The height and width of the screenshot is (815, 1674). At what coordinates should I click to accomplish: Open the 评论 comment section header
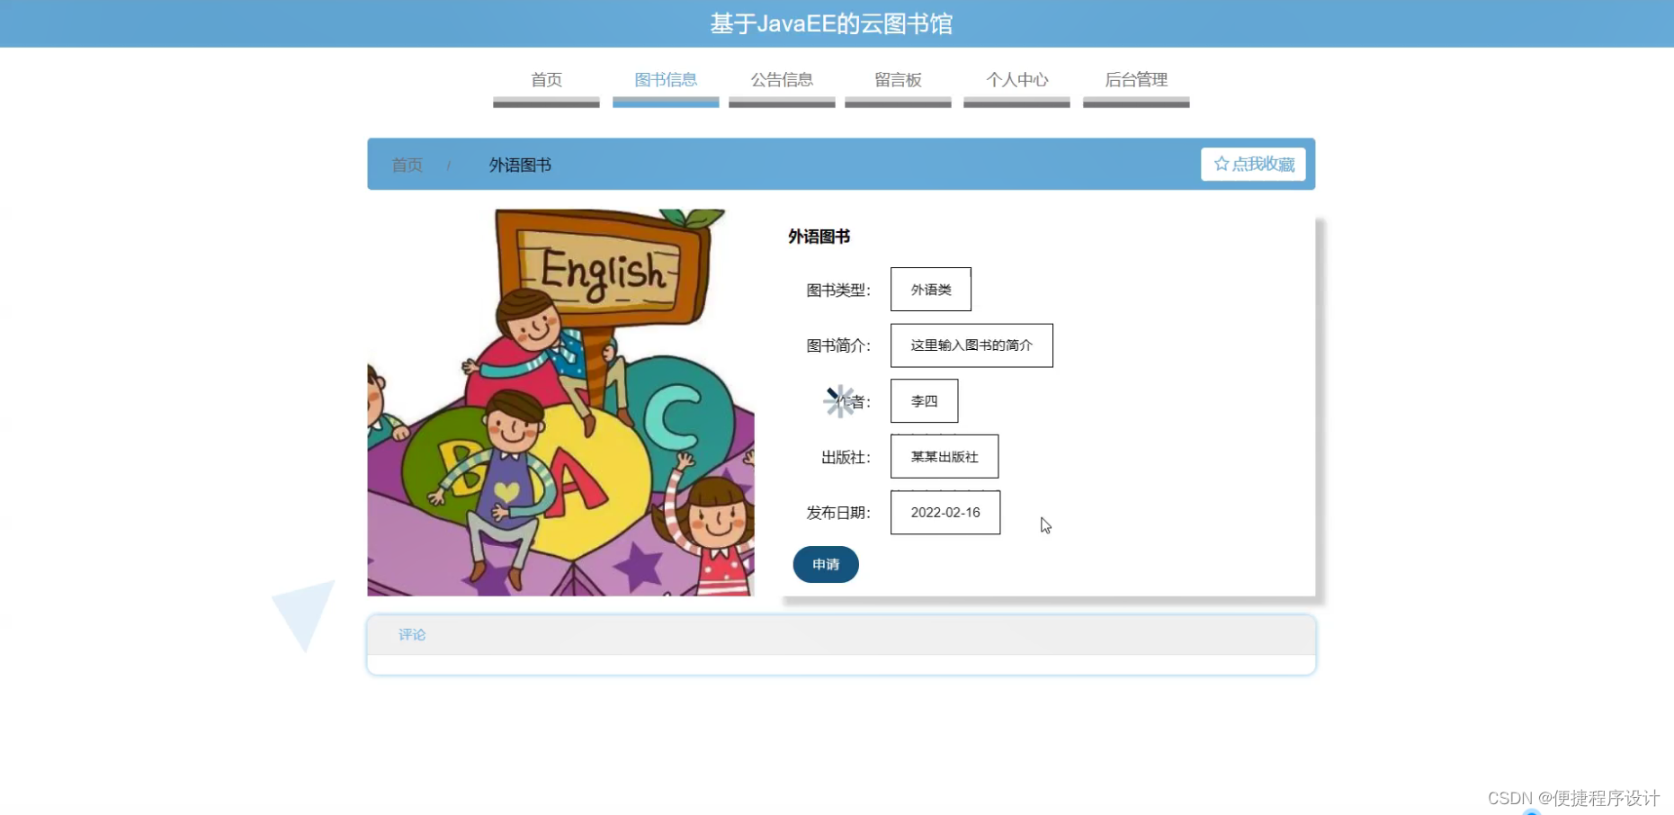(x=412, y=634)
